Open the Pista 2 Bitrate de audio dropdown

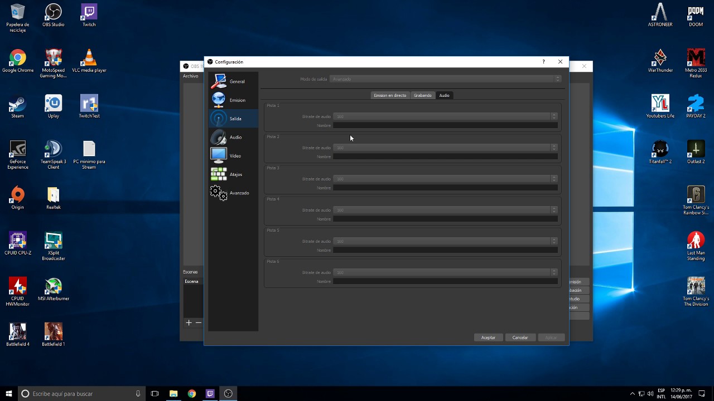pyautogui.click(x=445, y=148)
